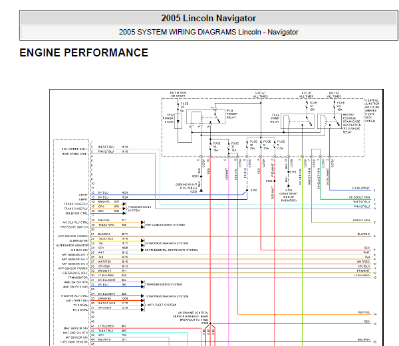Image resolution: width=399 pixels, height=346 pixels.
Task: Click the 'POSITIVE CRANKCASE VENTILATION' valve relay label
Action: pyautogui.click(x=351, y=124)
